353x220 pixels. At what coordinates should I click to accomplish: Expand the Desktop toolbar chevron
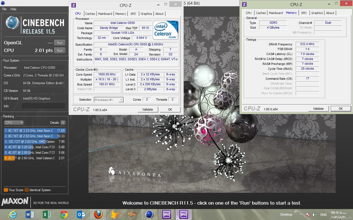296,212
